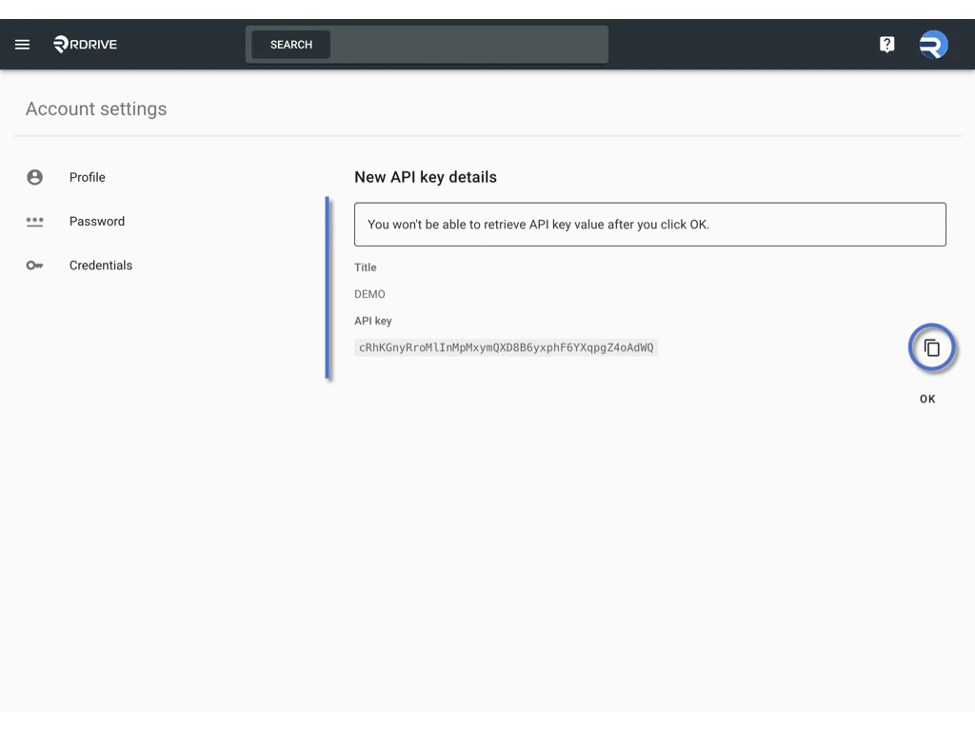Open the Credentials section
Image resolution: width=975 pixels, height=731 pixels.
pos(101,266)
